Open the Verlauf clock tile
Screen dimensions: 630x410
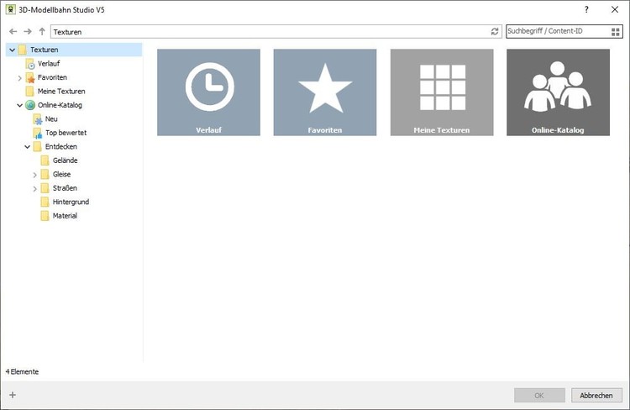[208, 92]
